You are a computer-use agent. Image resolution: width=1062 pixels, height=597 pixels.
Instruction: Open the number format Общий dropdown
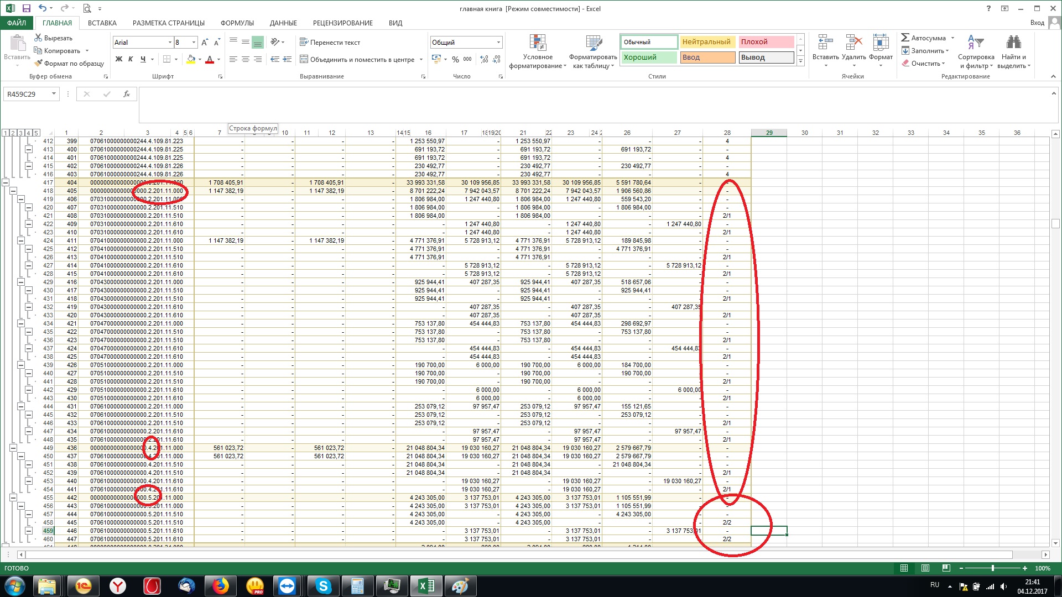[498, 43]
